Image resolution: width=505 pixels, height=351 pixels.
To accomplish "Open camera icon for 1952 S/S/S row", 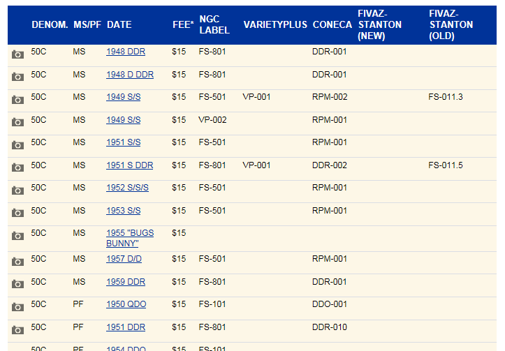I will 17,191.
